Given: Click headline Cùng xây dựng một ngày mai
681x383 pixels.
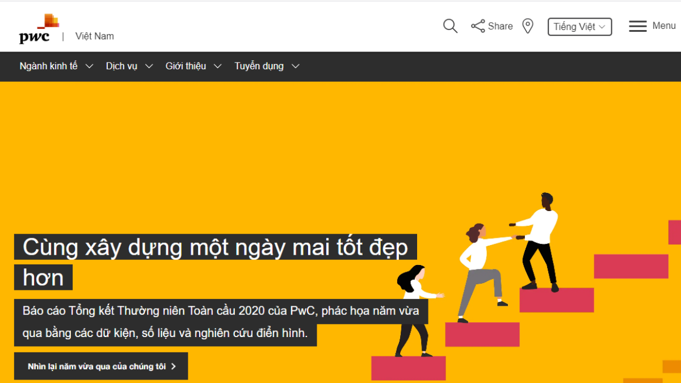Looking at the screenshot, I should coord(216,262).
